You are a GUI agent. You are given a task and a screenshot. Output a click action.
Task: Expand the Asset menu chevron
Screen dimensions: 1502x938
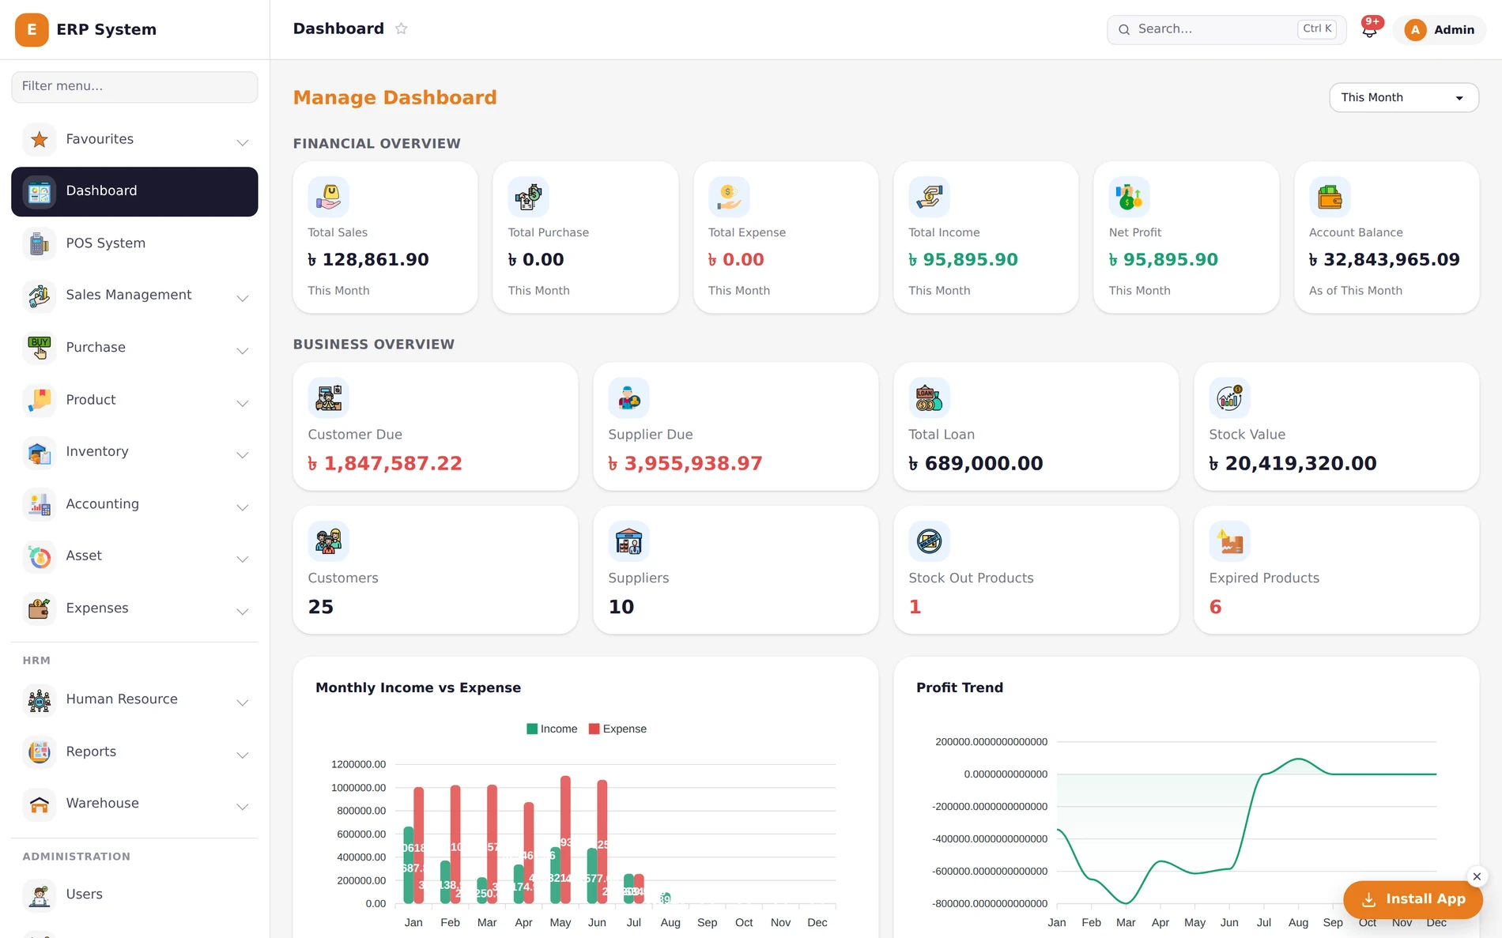pos(243,559)
